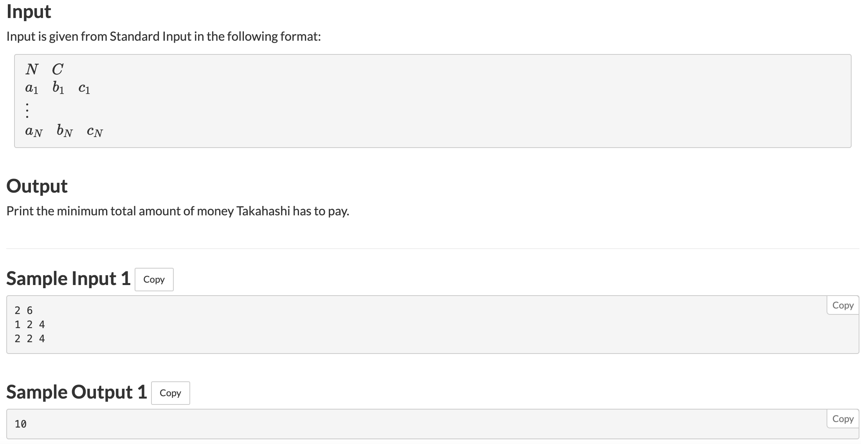Click the C variable in format box
The width and height of the screenshot is (861, 444).
pyautogui.click(x=57, y=69)
